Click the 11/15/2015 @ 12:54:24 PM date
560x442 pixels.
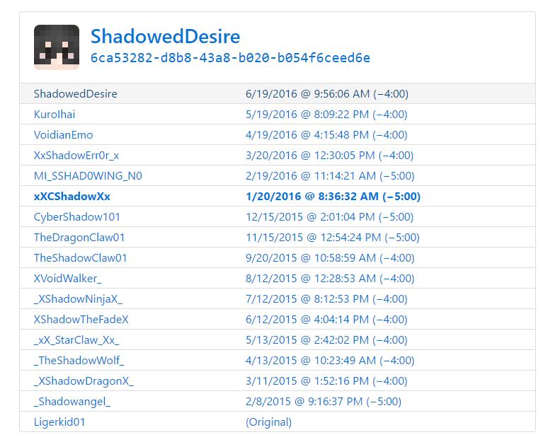333,238
